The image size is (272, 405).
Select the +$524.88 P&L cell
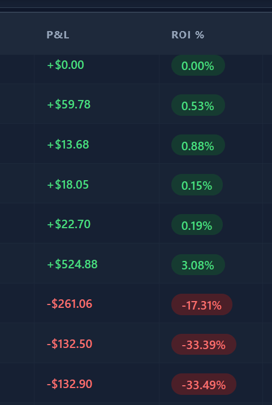click(72, 264)
